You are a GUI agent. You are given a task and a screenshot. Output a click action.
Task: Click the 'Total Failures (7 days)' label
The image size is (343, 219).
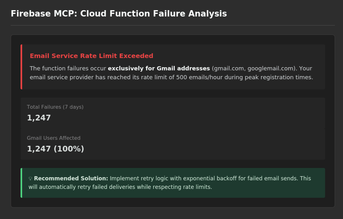point(55,107)
